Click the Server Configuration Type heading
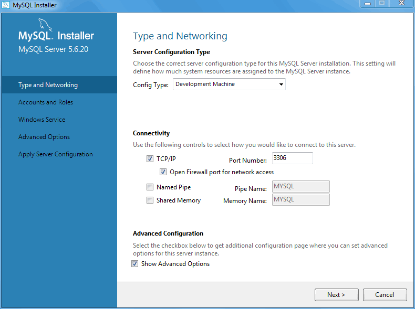Screen dimensions: 415x309 171,52
